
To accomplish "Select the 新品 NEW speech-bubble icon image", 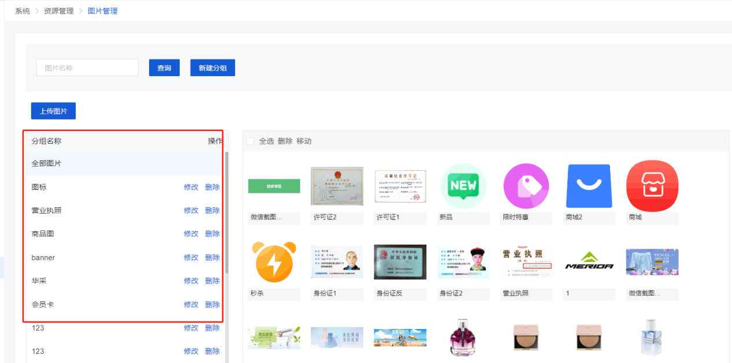I will [463, 186].
